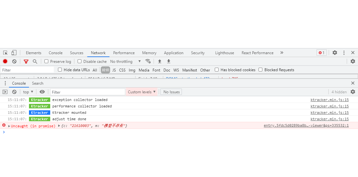
Task: Close the DevTools panel
Action: pos(353,53)
